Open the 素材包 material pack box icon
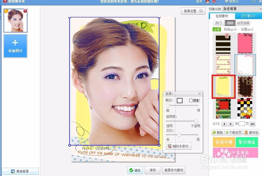262x176 pixels. click(x=247, y=132)
